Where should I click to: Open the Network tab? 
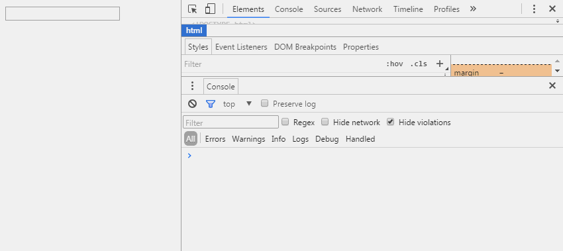[367, 9]
